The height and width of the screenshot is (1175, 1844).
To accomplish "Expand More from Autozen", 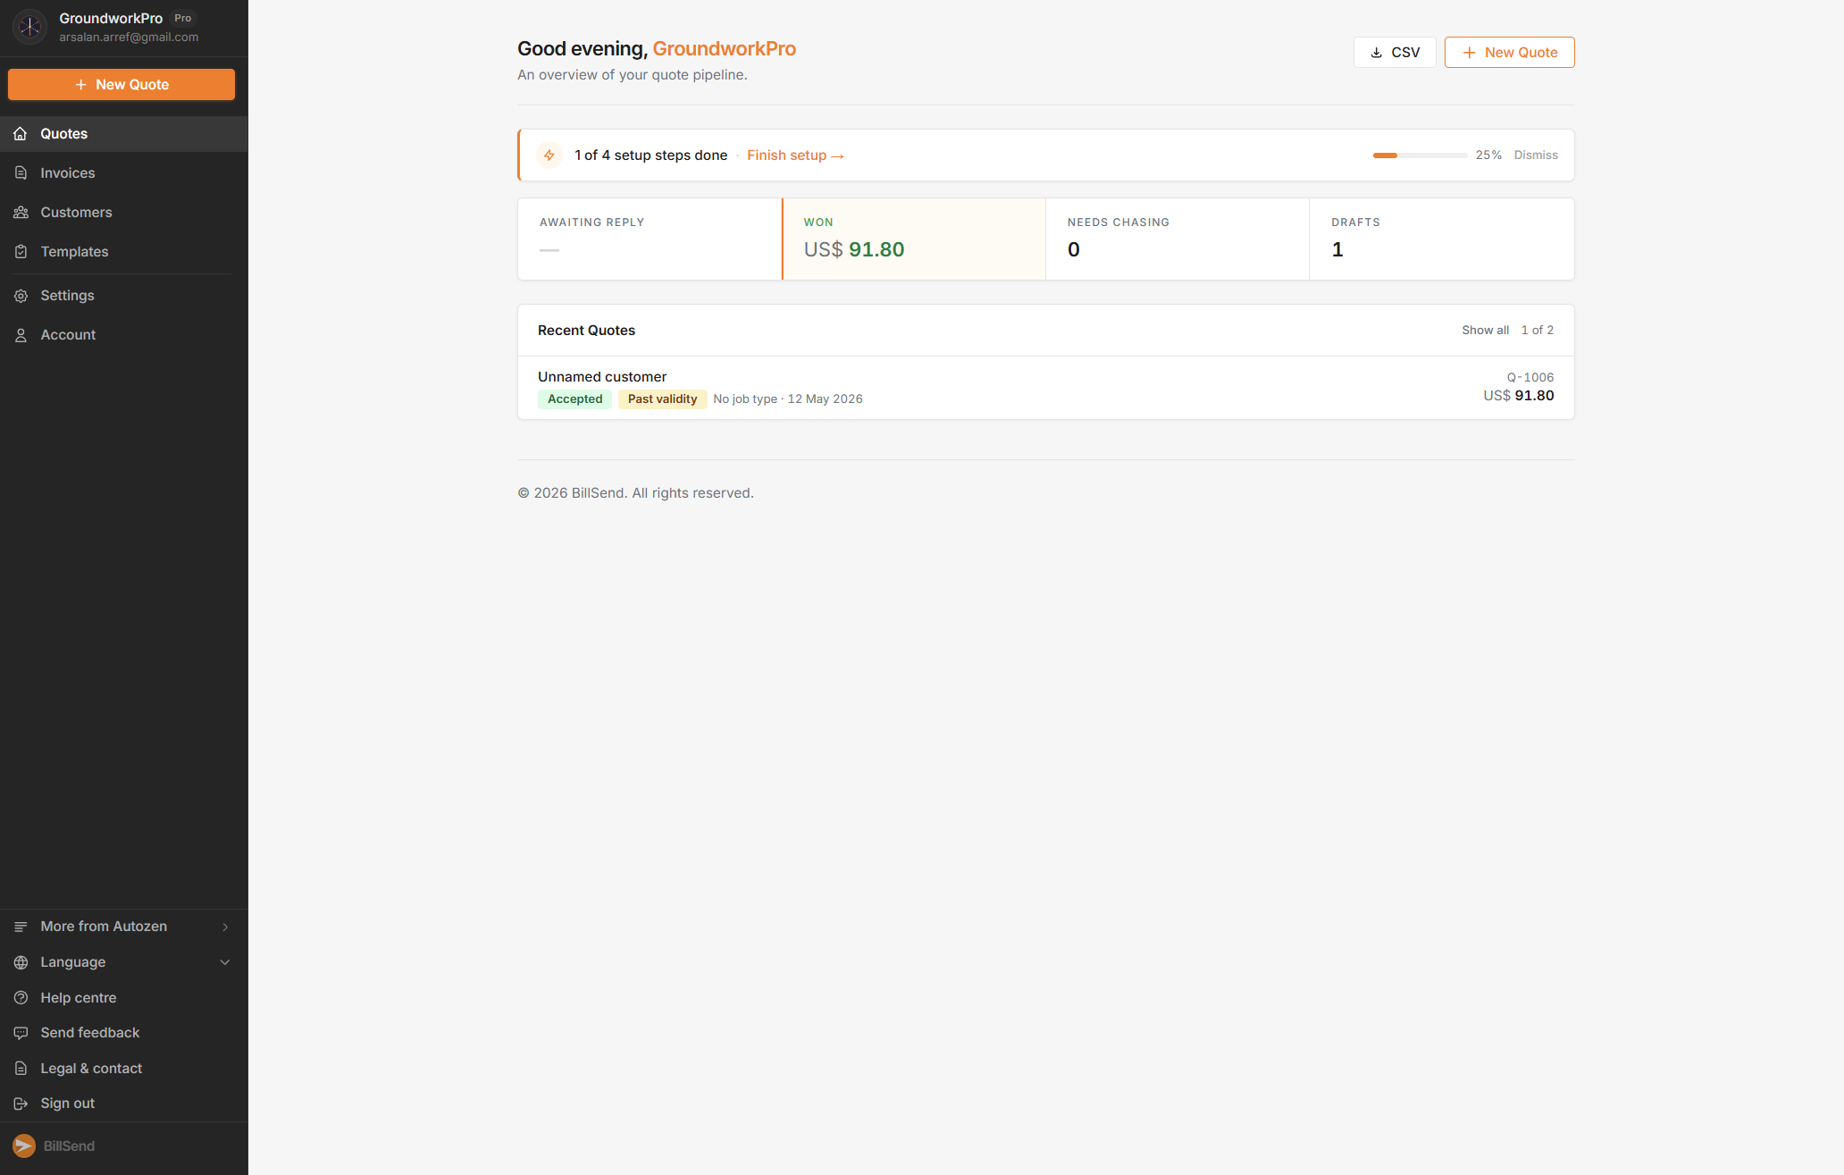I will pos(124,927).
